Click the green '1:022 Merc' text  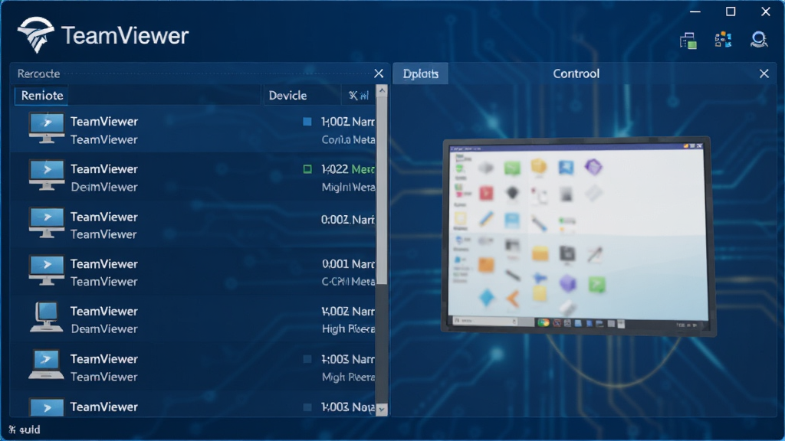coord(348,169)
